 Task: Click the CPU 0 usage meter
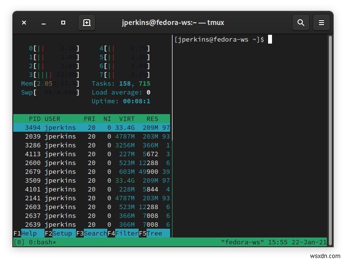click(x=54, y=48)
